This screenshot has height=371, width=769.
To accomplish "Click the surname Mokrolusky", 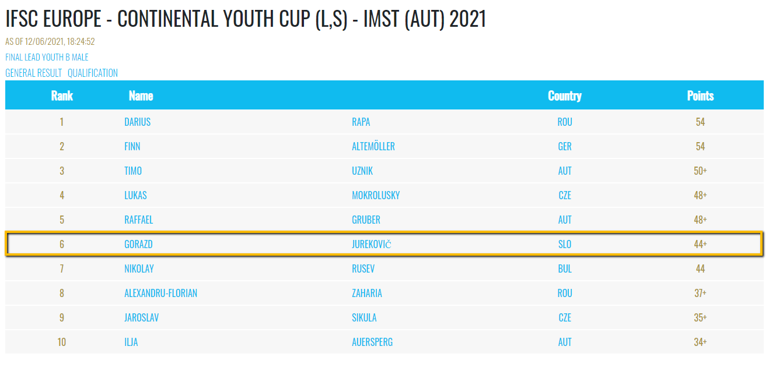I will 376,195.
